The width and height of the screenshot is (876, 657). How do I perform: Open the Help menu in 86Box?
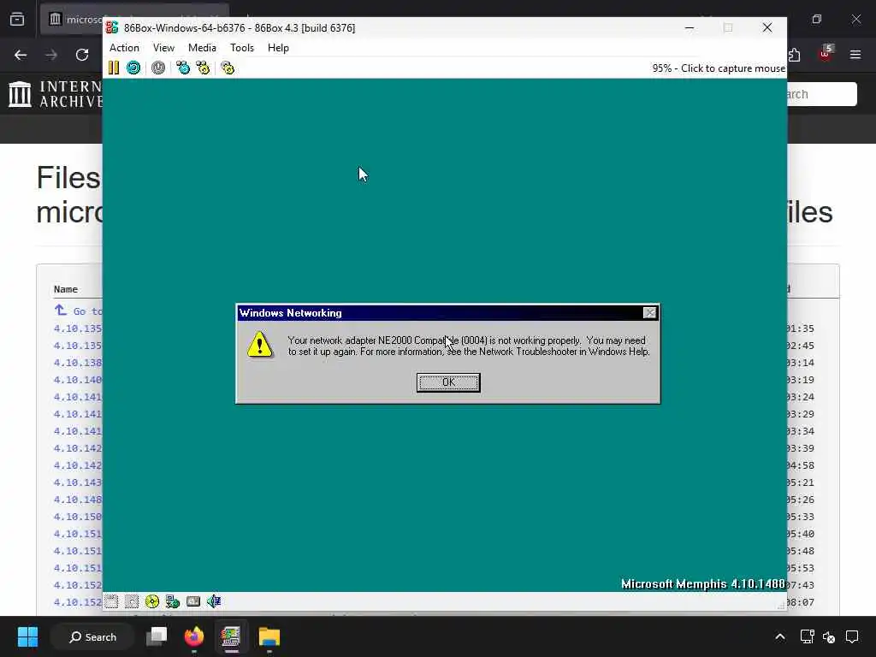(278, 48)
